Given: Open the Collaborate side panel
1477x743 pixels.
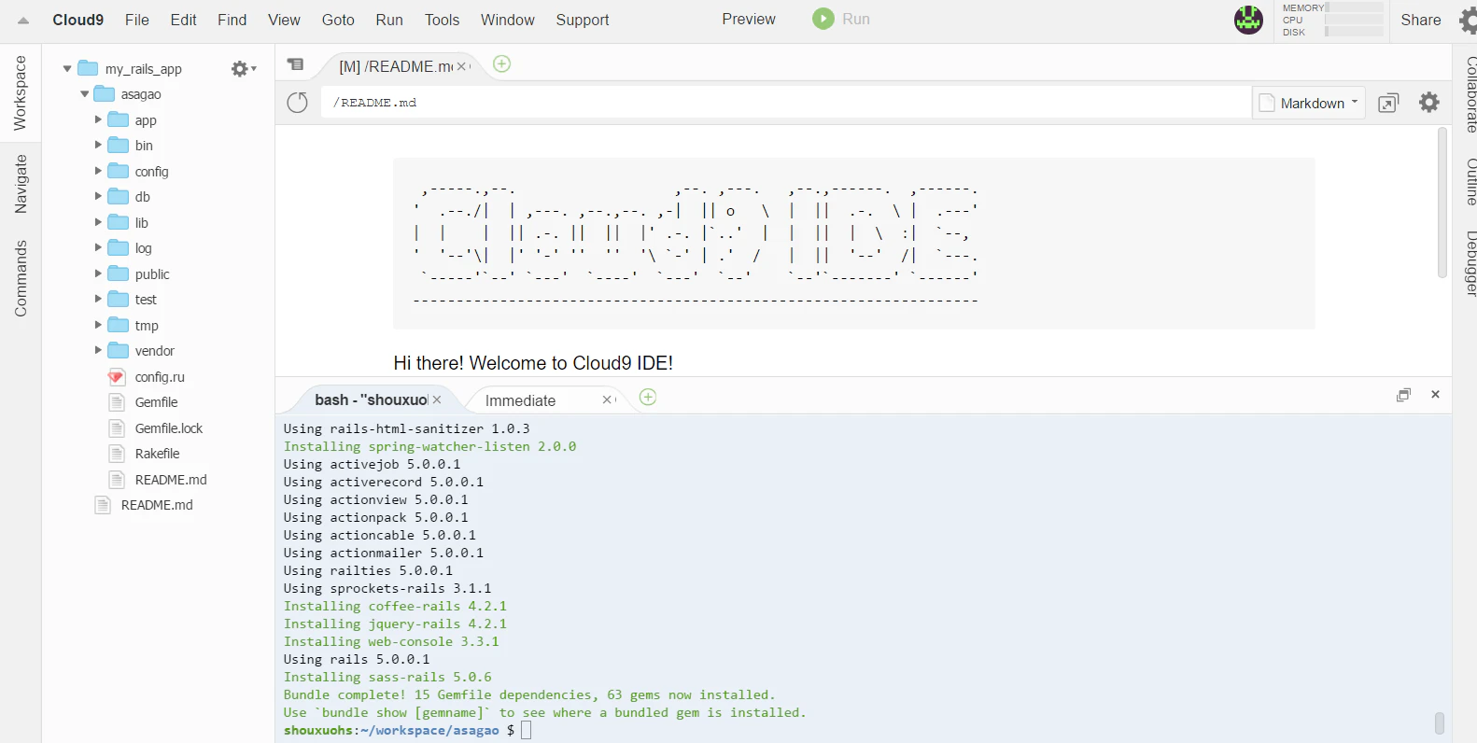Looking at the screenshot, I should click(1470, 94).
